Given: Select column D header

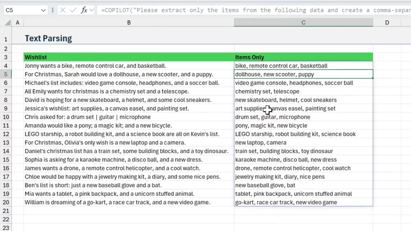Looking at the screenshot, I should pyautogui.click(x=387, y=23).
